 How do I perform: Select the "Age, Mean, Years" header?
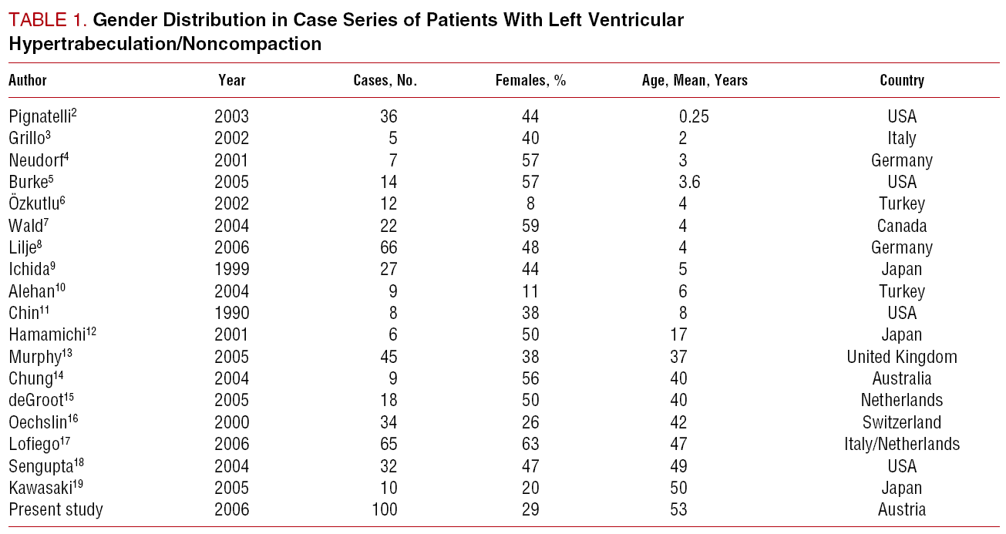(x=695, y=80)
